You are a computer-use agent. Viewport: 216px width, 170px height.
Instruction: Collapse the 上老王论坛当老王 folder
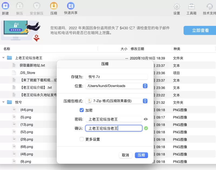pos(3,58)
